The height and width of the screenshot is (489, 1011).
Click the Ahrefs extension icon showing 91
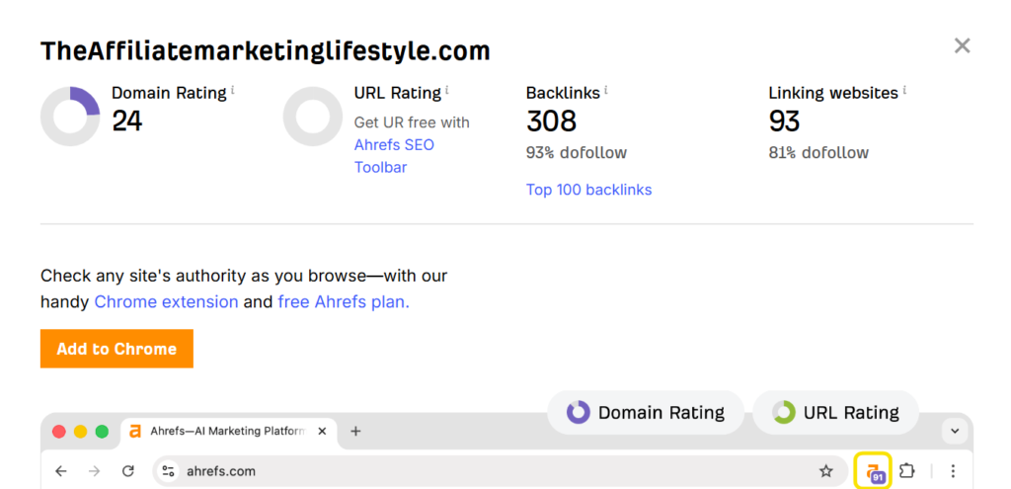873,471
